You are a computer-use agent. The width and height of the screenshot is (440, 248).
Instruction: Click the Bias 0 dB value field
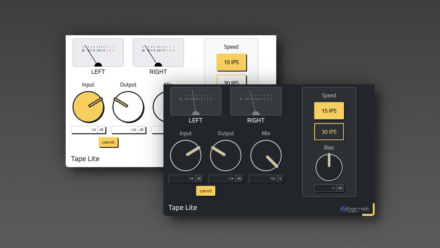325,188
